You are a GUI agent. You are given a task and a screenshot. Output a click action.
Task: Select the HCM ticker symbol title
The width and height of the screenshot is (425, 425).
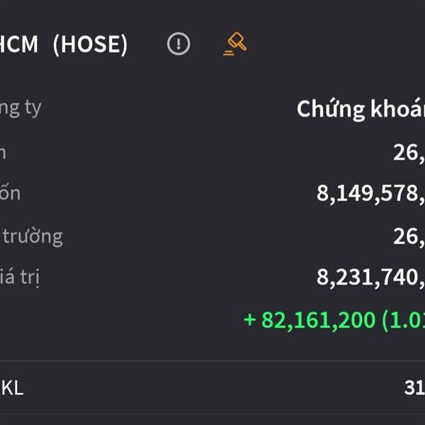tap(20, 45)
